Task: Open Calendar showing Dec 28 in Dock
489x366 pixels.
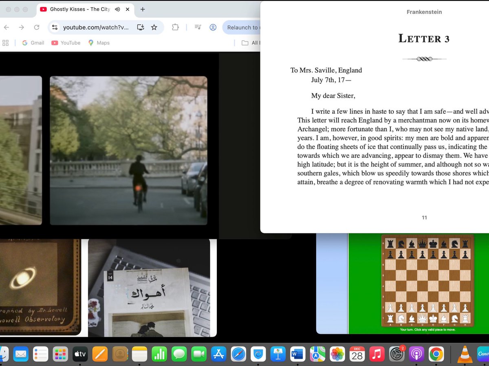Action: click(357, 354)
